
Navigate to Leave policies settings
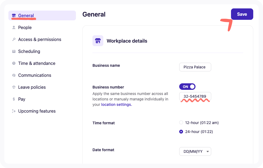coord(32,87)
